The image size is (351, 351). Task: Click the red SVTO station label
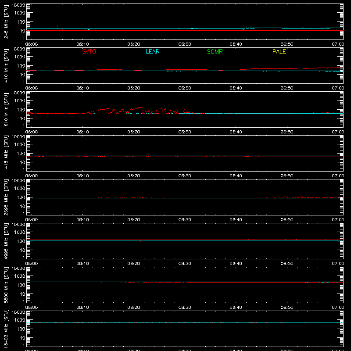click(x=89, y=51)
